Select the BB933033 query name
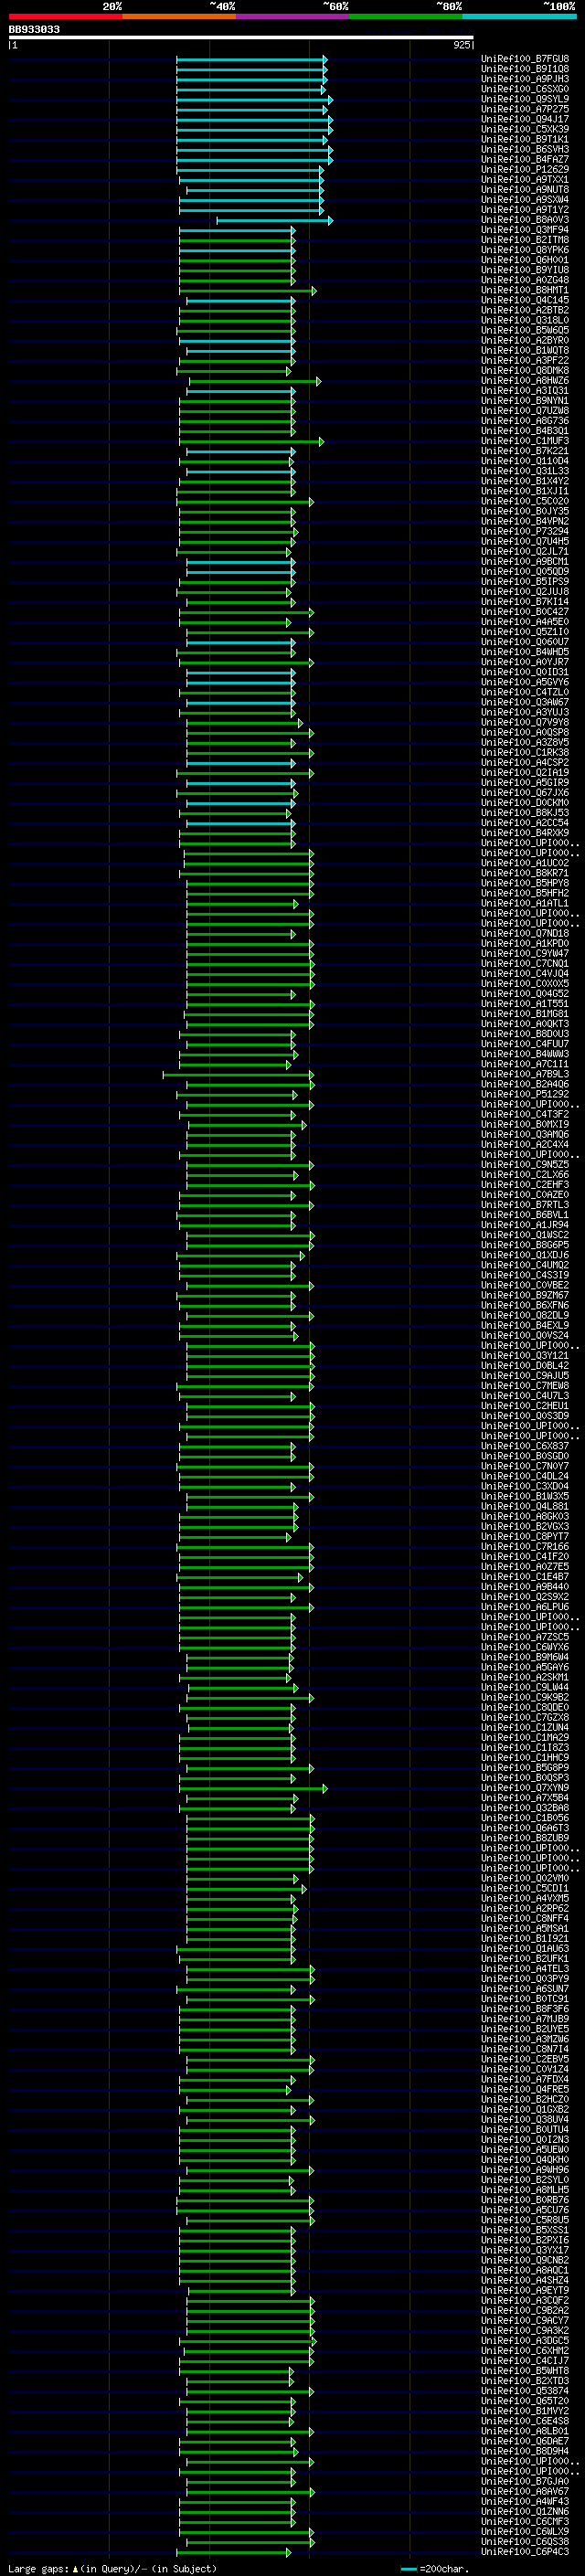The image size is (585, 2576). (x=34, y=30)
